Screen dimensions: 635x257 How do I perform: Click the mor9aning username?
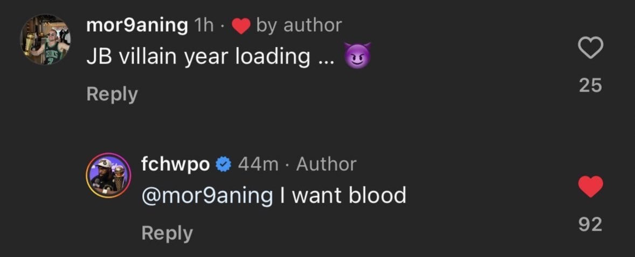click(x=137, y=25)
